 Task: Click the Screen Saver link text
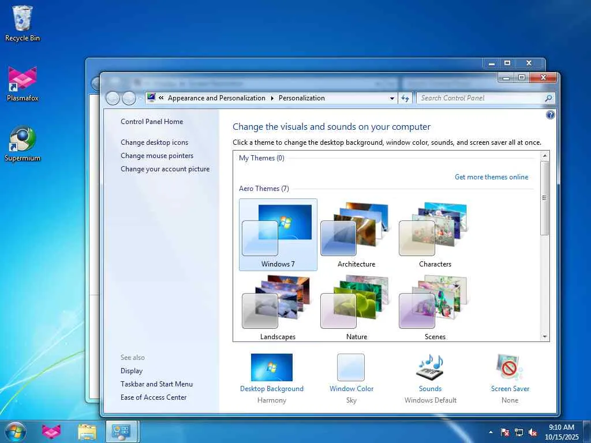[x=510, y=389]
